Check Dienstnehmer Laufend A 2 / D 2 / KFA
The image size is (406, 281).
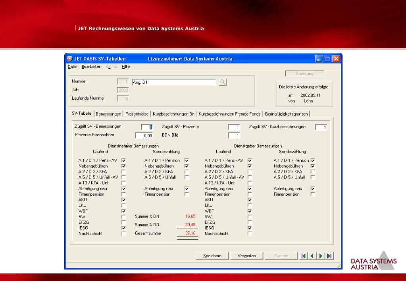(123, 172)
